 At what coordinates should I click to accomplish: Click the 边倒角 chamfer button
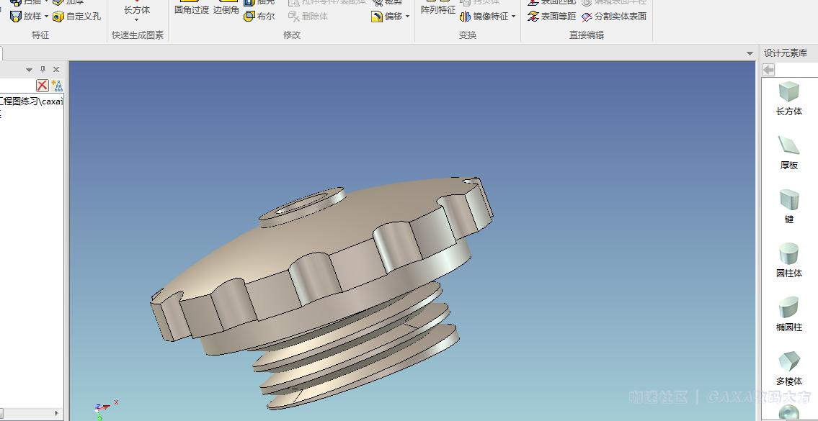pyautogui.click(x=226, y=10)
